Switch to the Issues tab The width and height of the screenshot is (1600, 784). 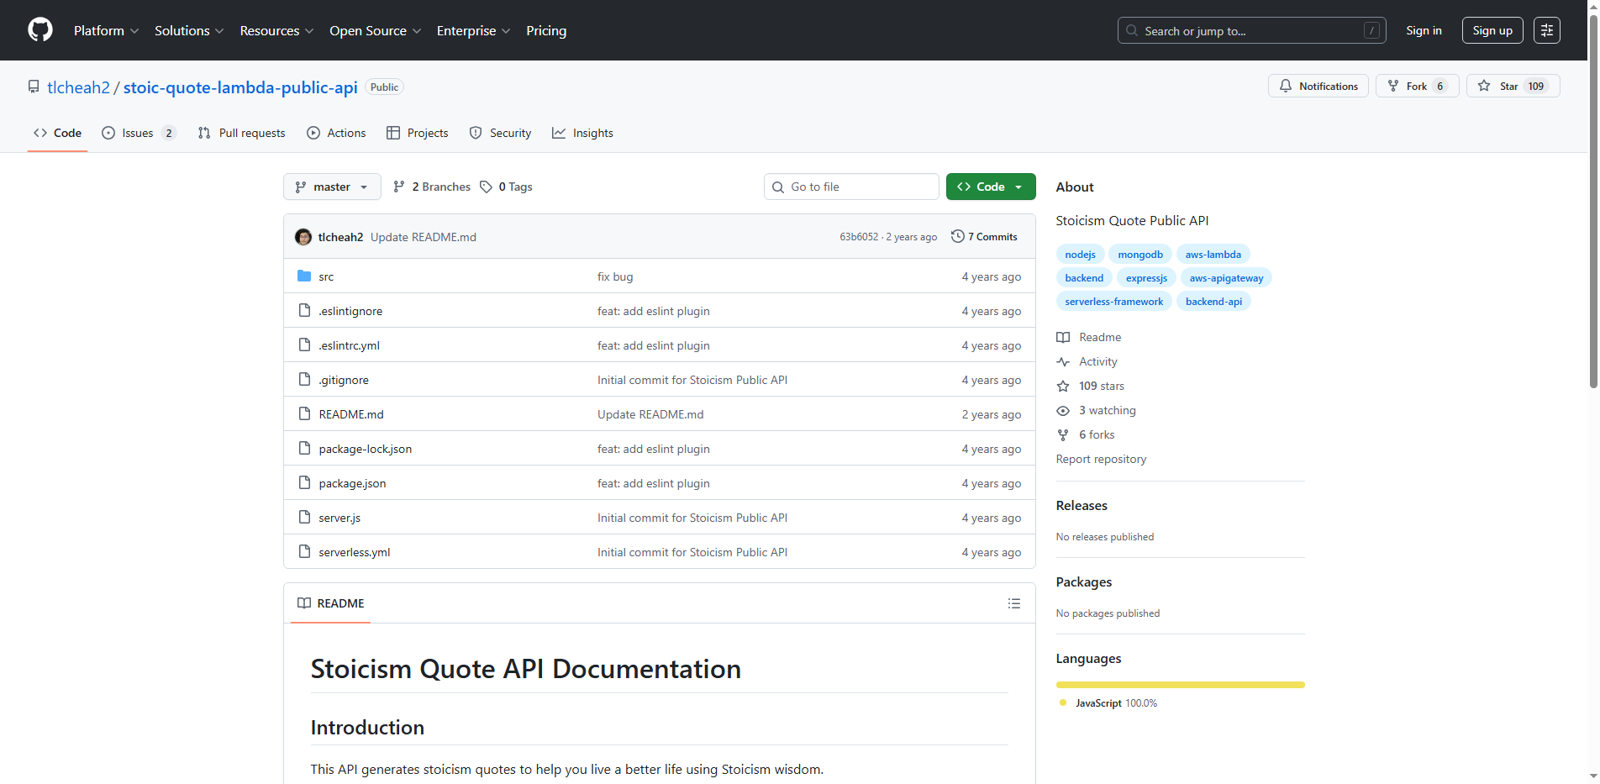pyautogui.click(x=139, y=133)
